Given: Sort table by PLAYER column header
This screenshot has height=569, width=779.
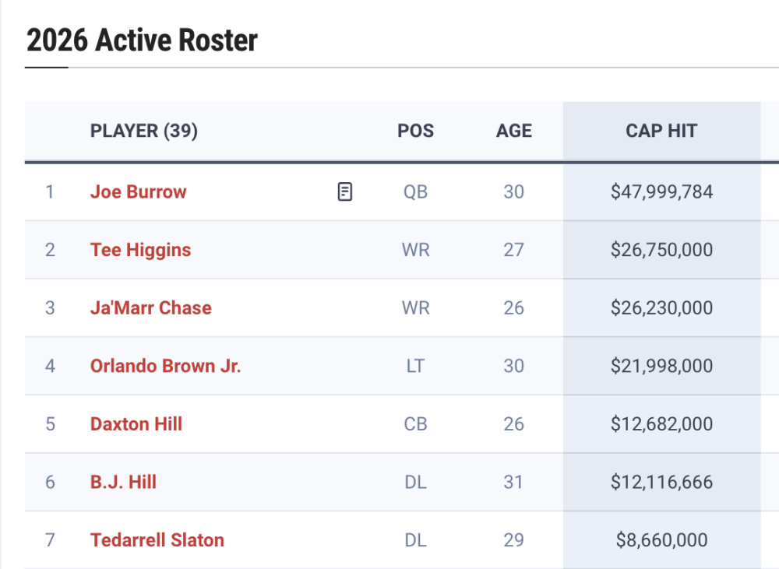Looking at the screenshot, I should click(x=144, y=131).
